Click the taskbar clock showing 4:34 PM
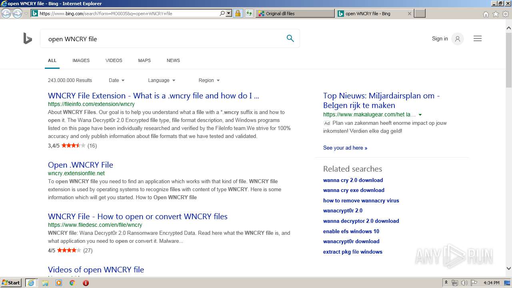Viewport: 512px width, 288px height. pyautogui.click(x=491, y=283)
